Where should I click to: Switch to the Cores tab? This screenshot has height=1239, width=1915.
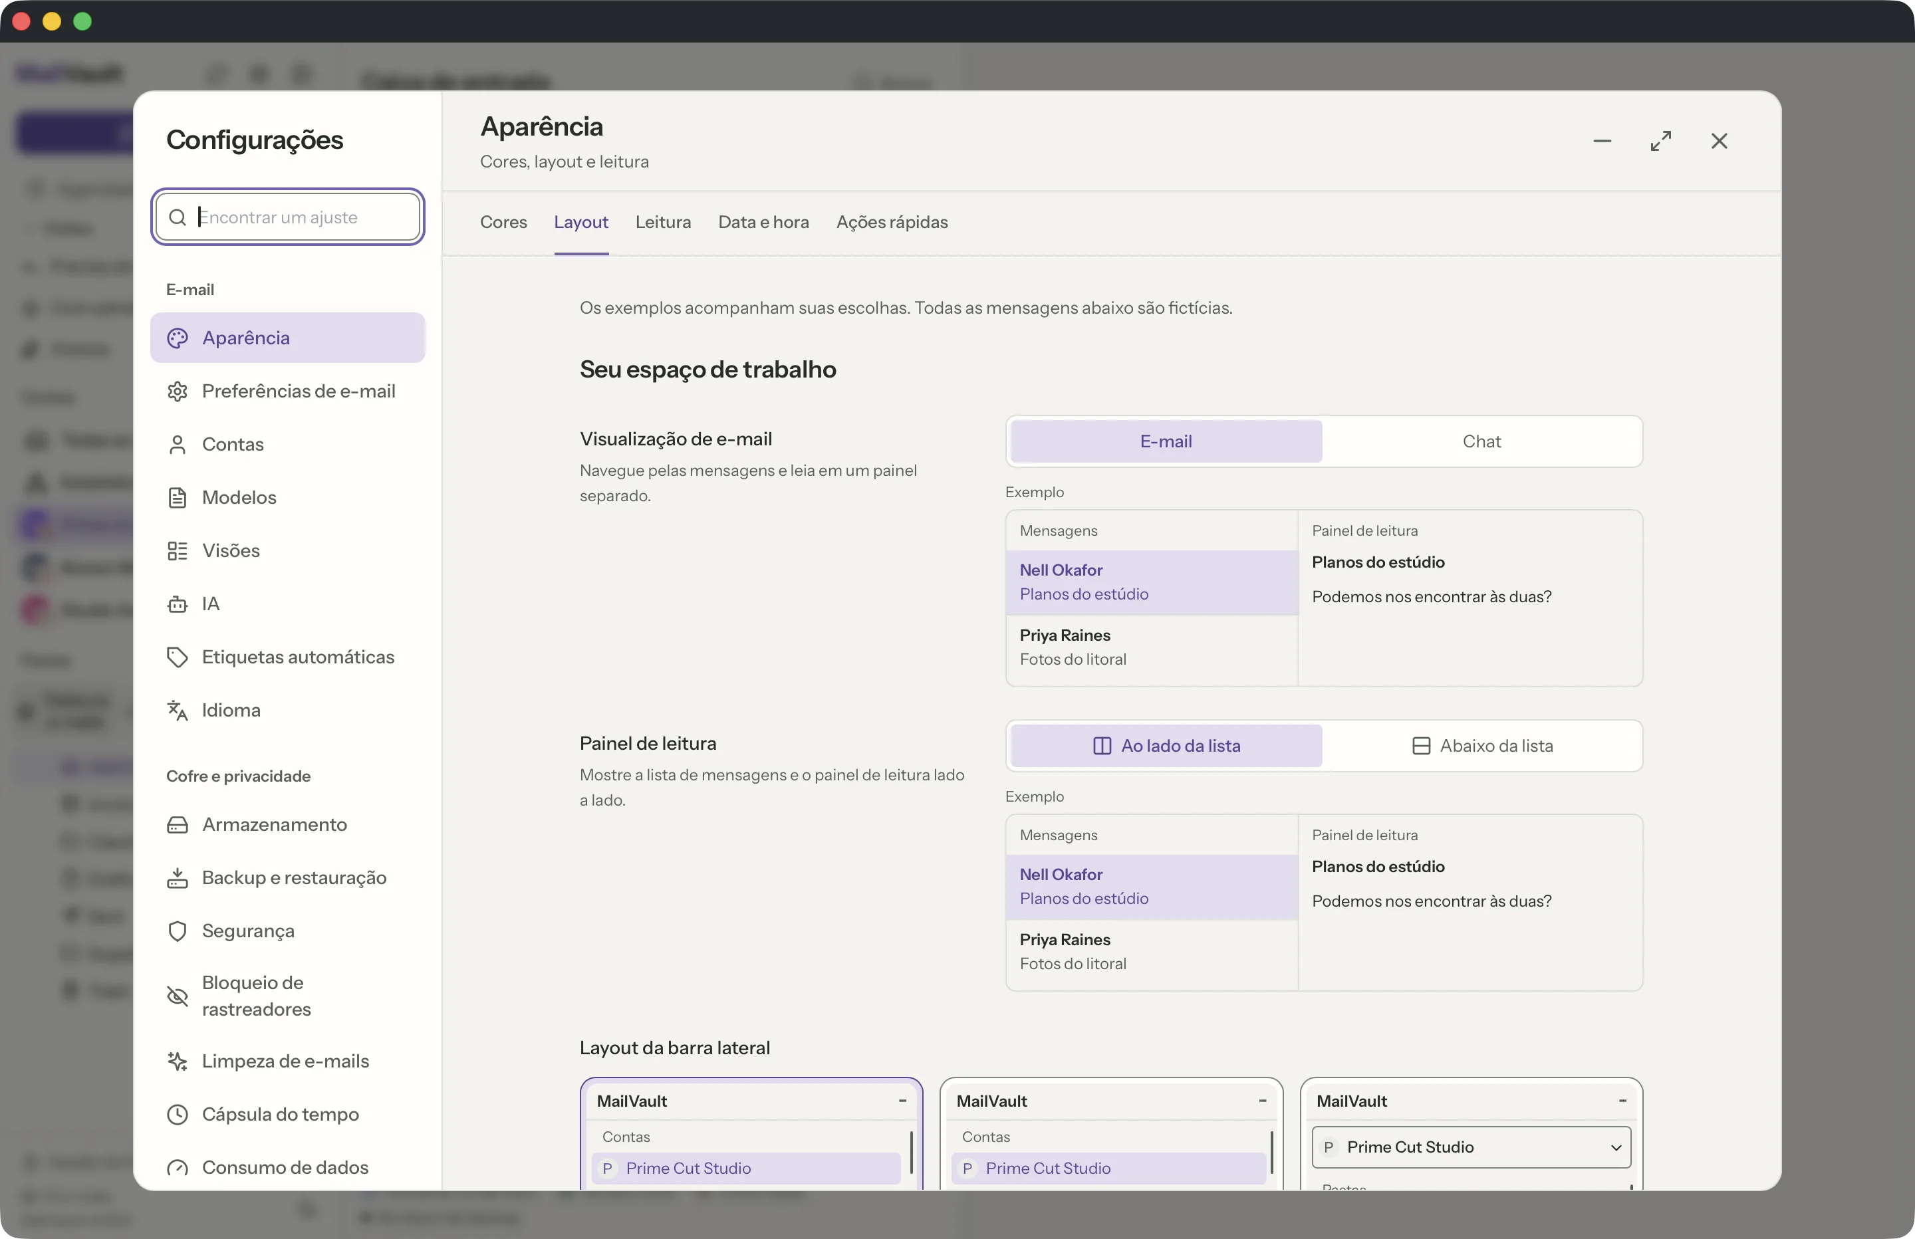(504, 222)
